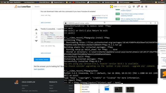Open the Jobs footer link
Image resolution: width=166 pixels, height=93 pixels.
point(23,88)
